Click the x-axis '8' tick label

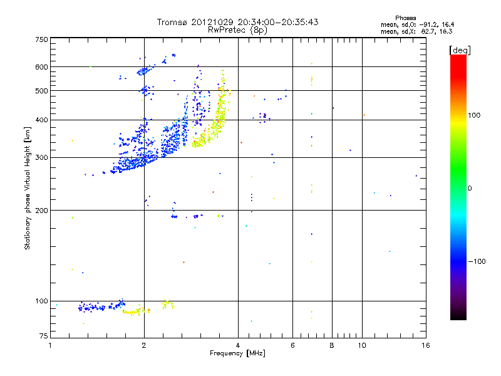click(x=332, y=345)
